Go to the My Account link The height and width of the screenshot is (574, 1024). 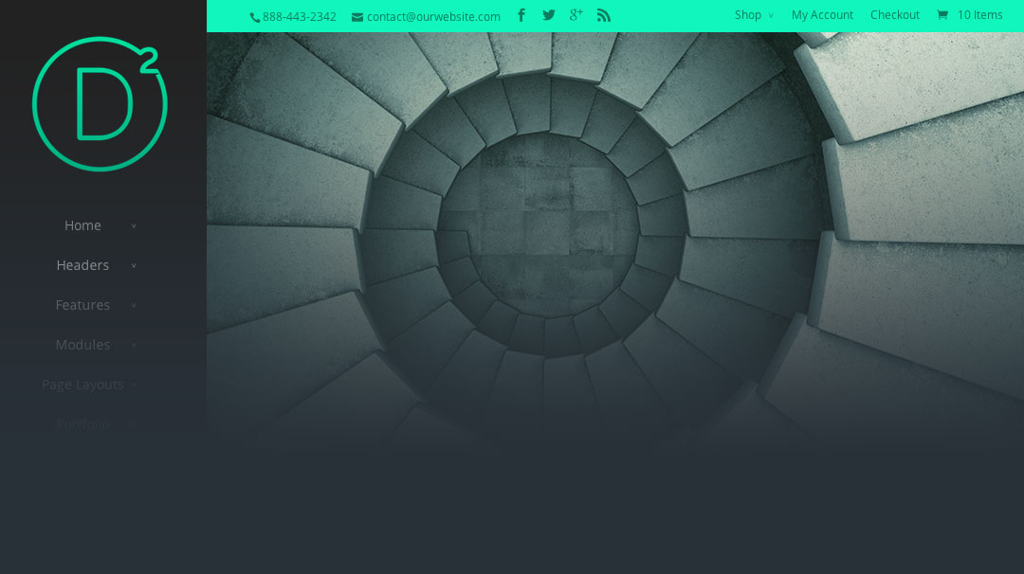822,15
